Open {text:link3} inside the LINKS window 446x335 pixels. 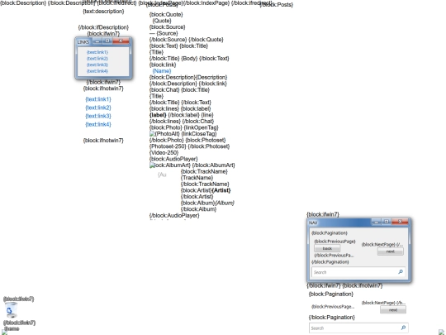[97, 65]
